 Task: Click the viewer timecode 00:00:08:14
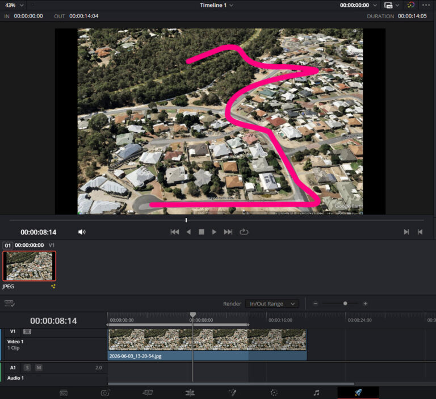(39, 232)
